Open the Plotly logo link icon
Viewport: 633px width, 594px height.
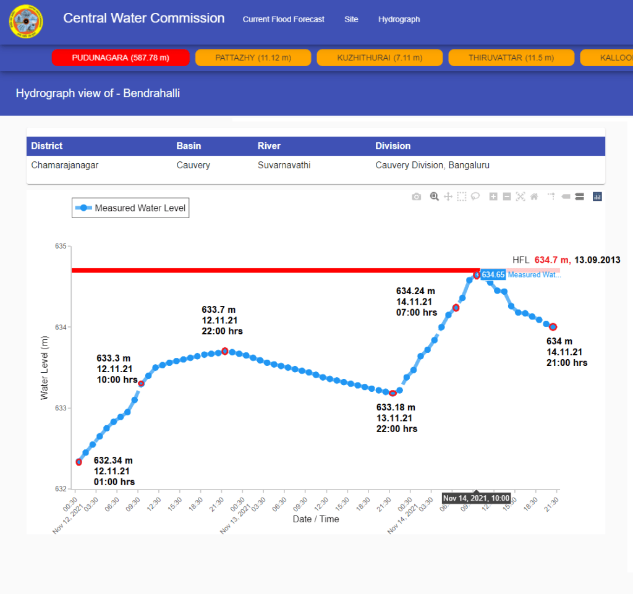pos(597,197)
